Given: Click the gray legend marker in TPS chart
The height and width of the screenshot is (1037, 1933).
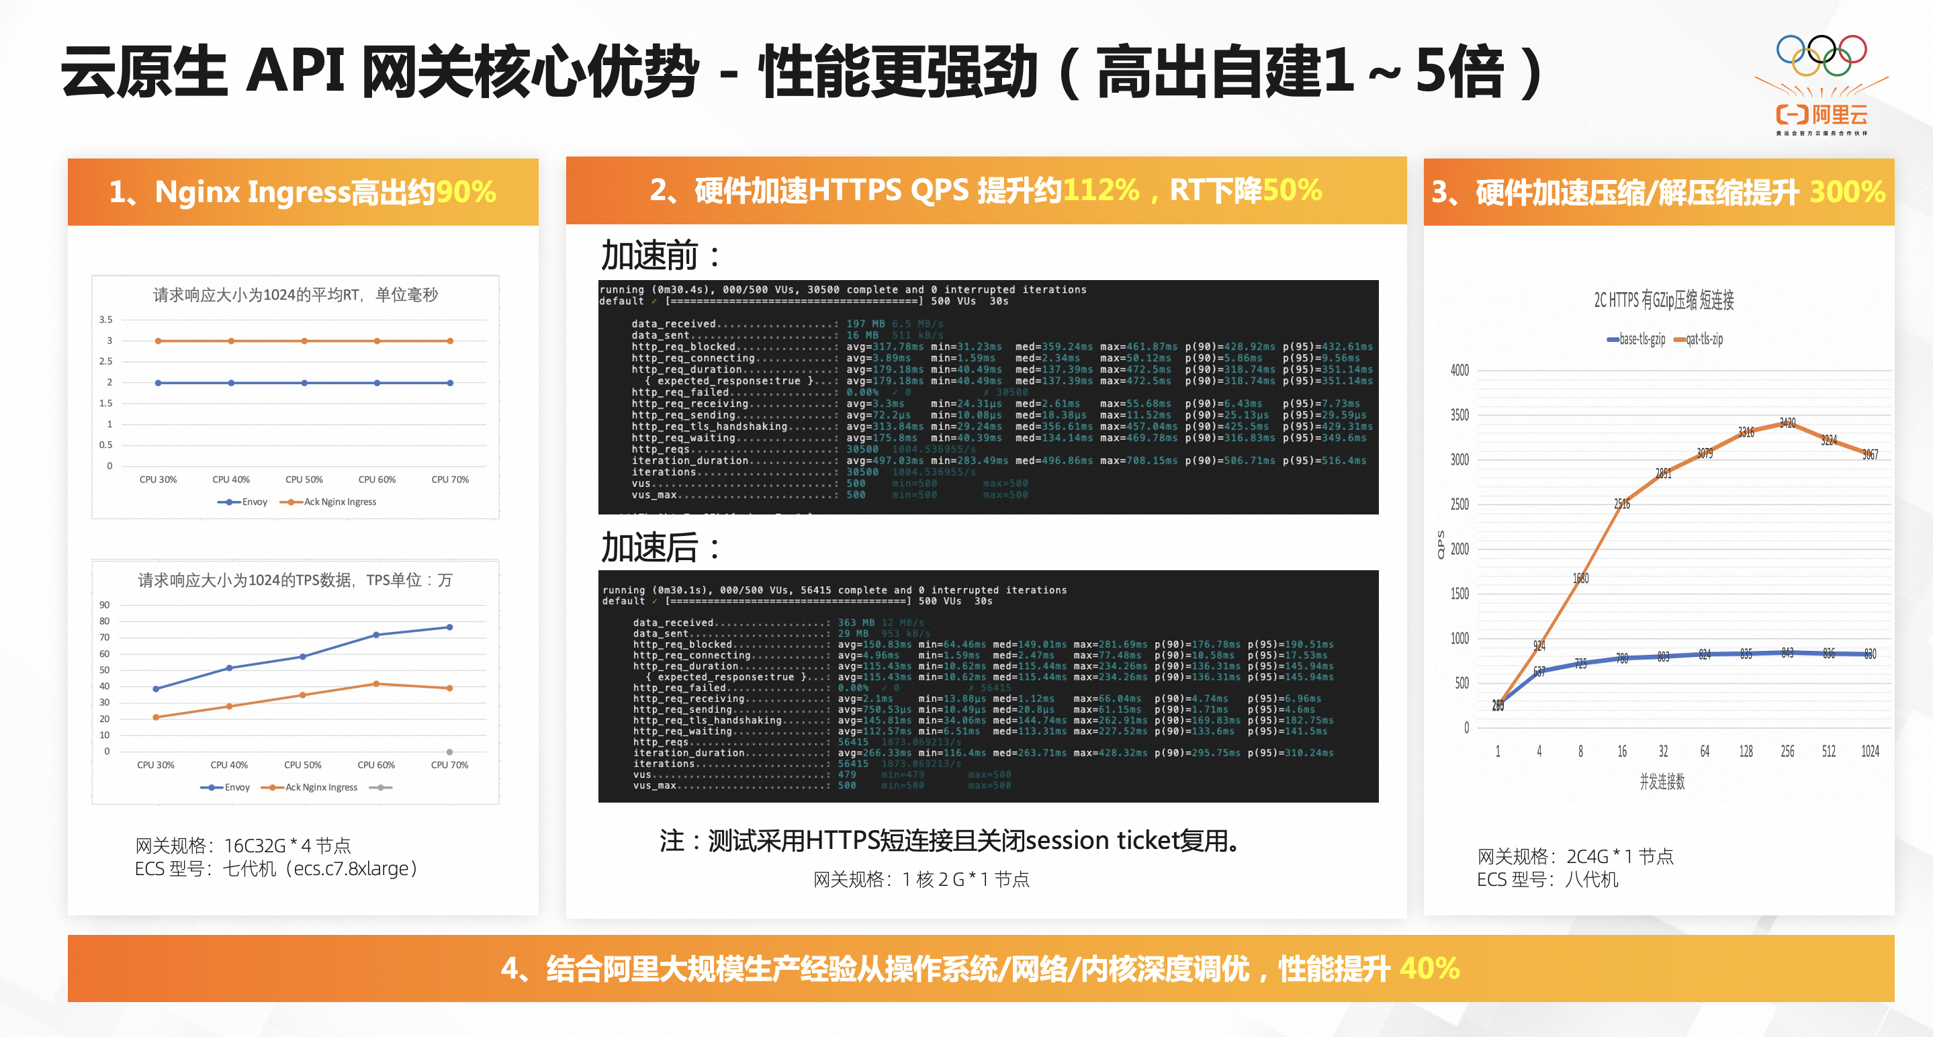Looking at the screenshot, I should (381, 787).
